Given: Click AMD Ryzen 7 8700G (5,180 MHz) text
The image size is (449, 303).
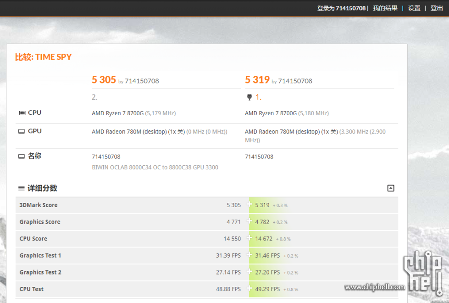Looking at the screenshot, I should tap(287, 113).
